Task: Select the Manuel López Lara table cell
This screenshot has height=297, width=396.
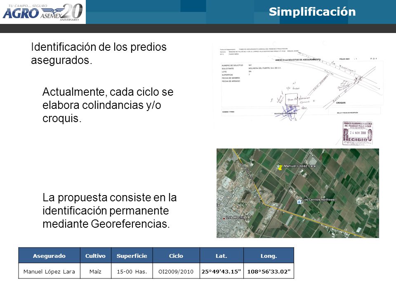Action: 49,271
